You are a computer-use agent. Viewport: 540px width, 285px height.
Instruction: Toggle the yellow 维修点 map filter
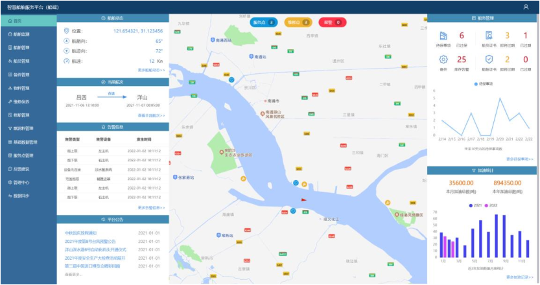(x=298, y=23)
